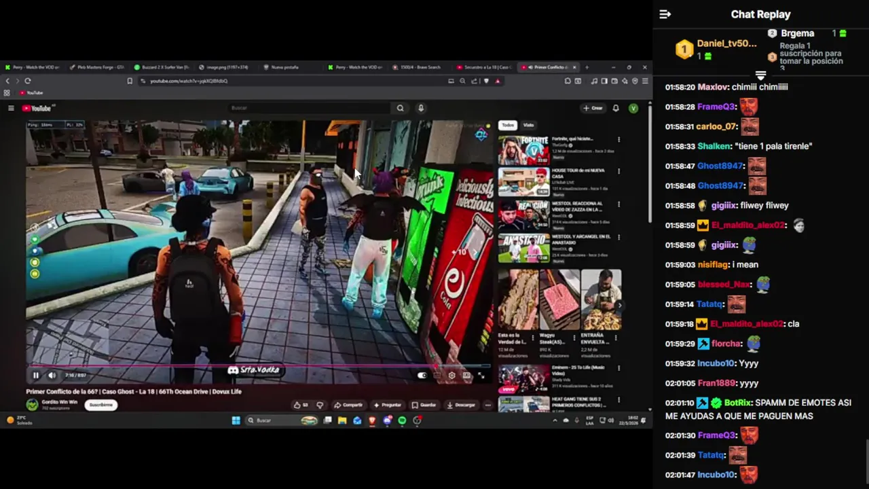This screenshot has width=869, height=489.
Task: Open the green V account avatar
Action: click(x=633, y=108)
